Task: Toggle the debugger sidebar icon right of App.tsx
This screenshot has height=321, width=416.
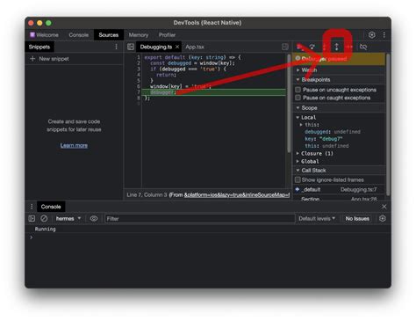Action: click(x=284, y=47)
